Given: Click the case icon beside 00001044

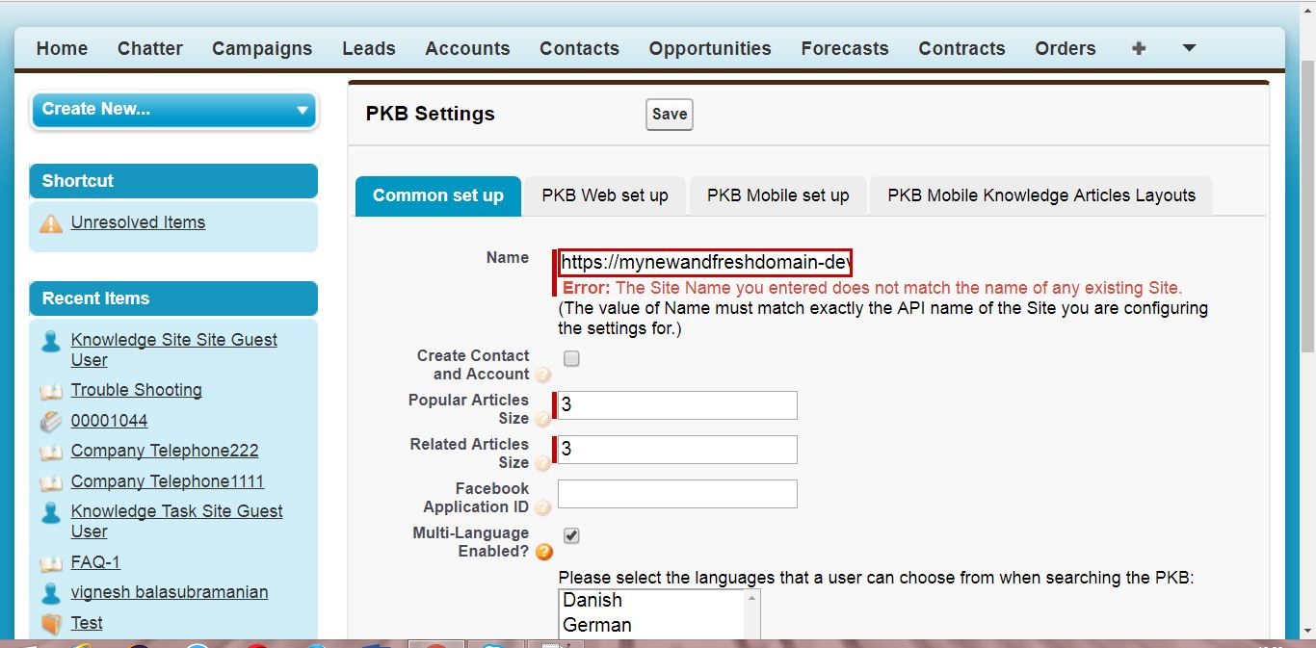Looking at the screenshot, I should [x=51, y=422].
